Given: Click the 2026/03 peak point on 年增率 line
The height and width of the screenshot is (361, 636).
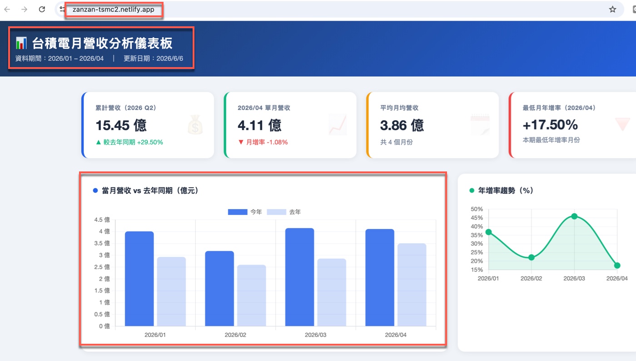Looking at the screenshot, I should pos(575,216).
